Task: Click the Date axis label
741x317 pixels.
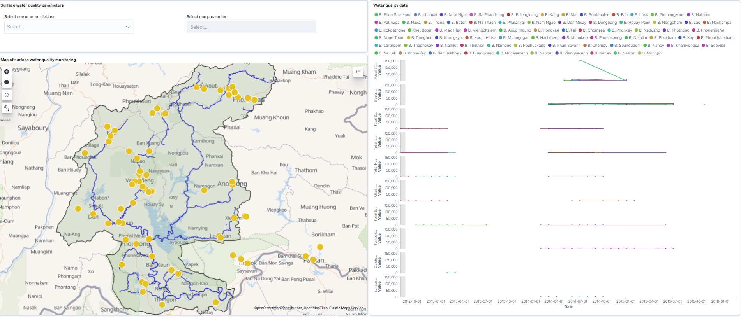Action: tap(568, 307)
